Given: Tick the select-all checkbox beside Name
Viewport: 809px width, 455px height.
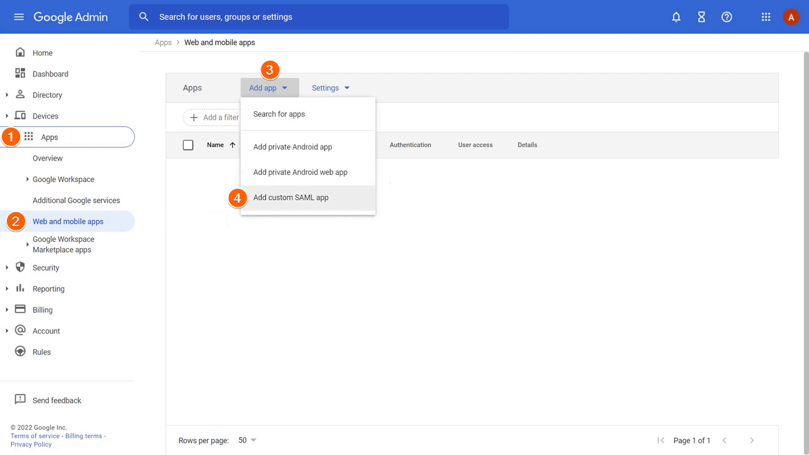Looking at the screenshot, I should point(188,145).
